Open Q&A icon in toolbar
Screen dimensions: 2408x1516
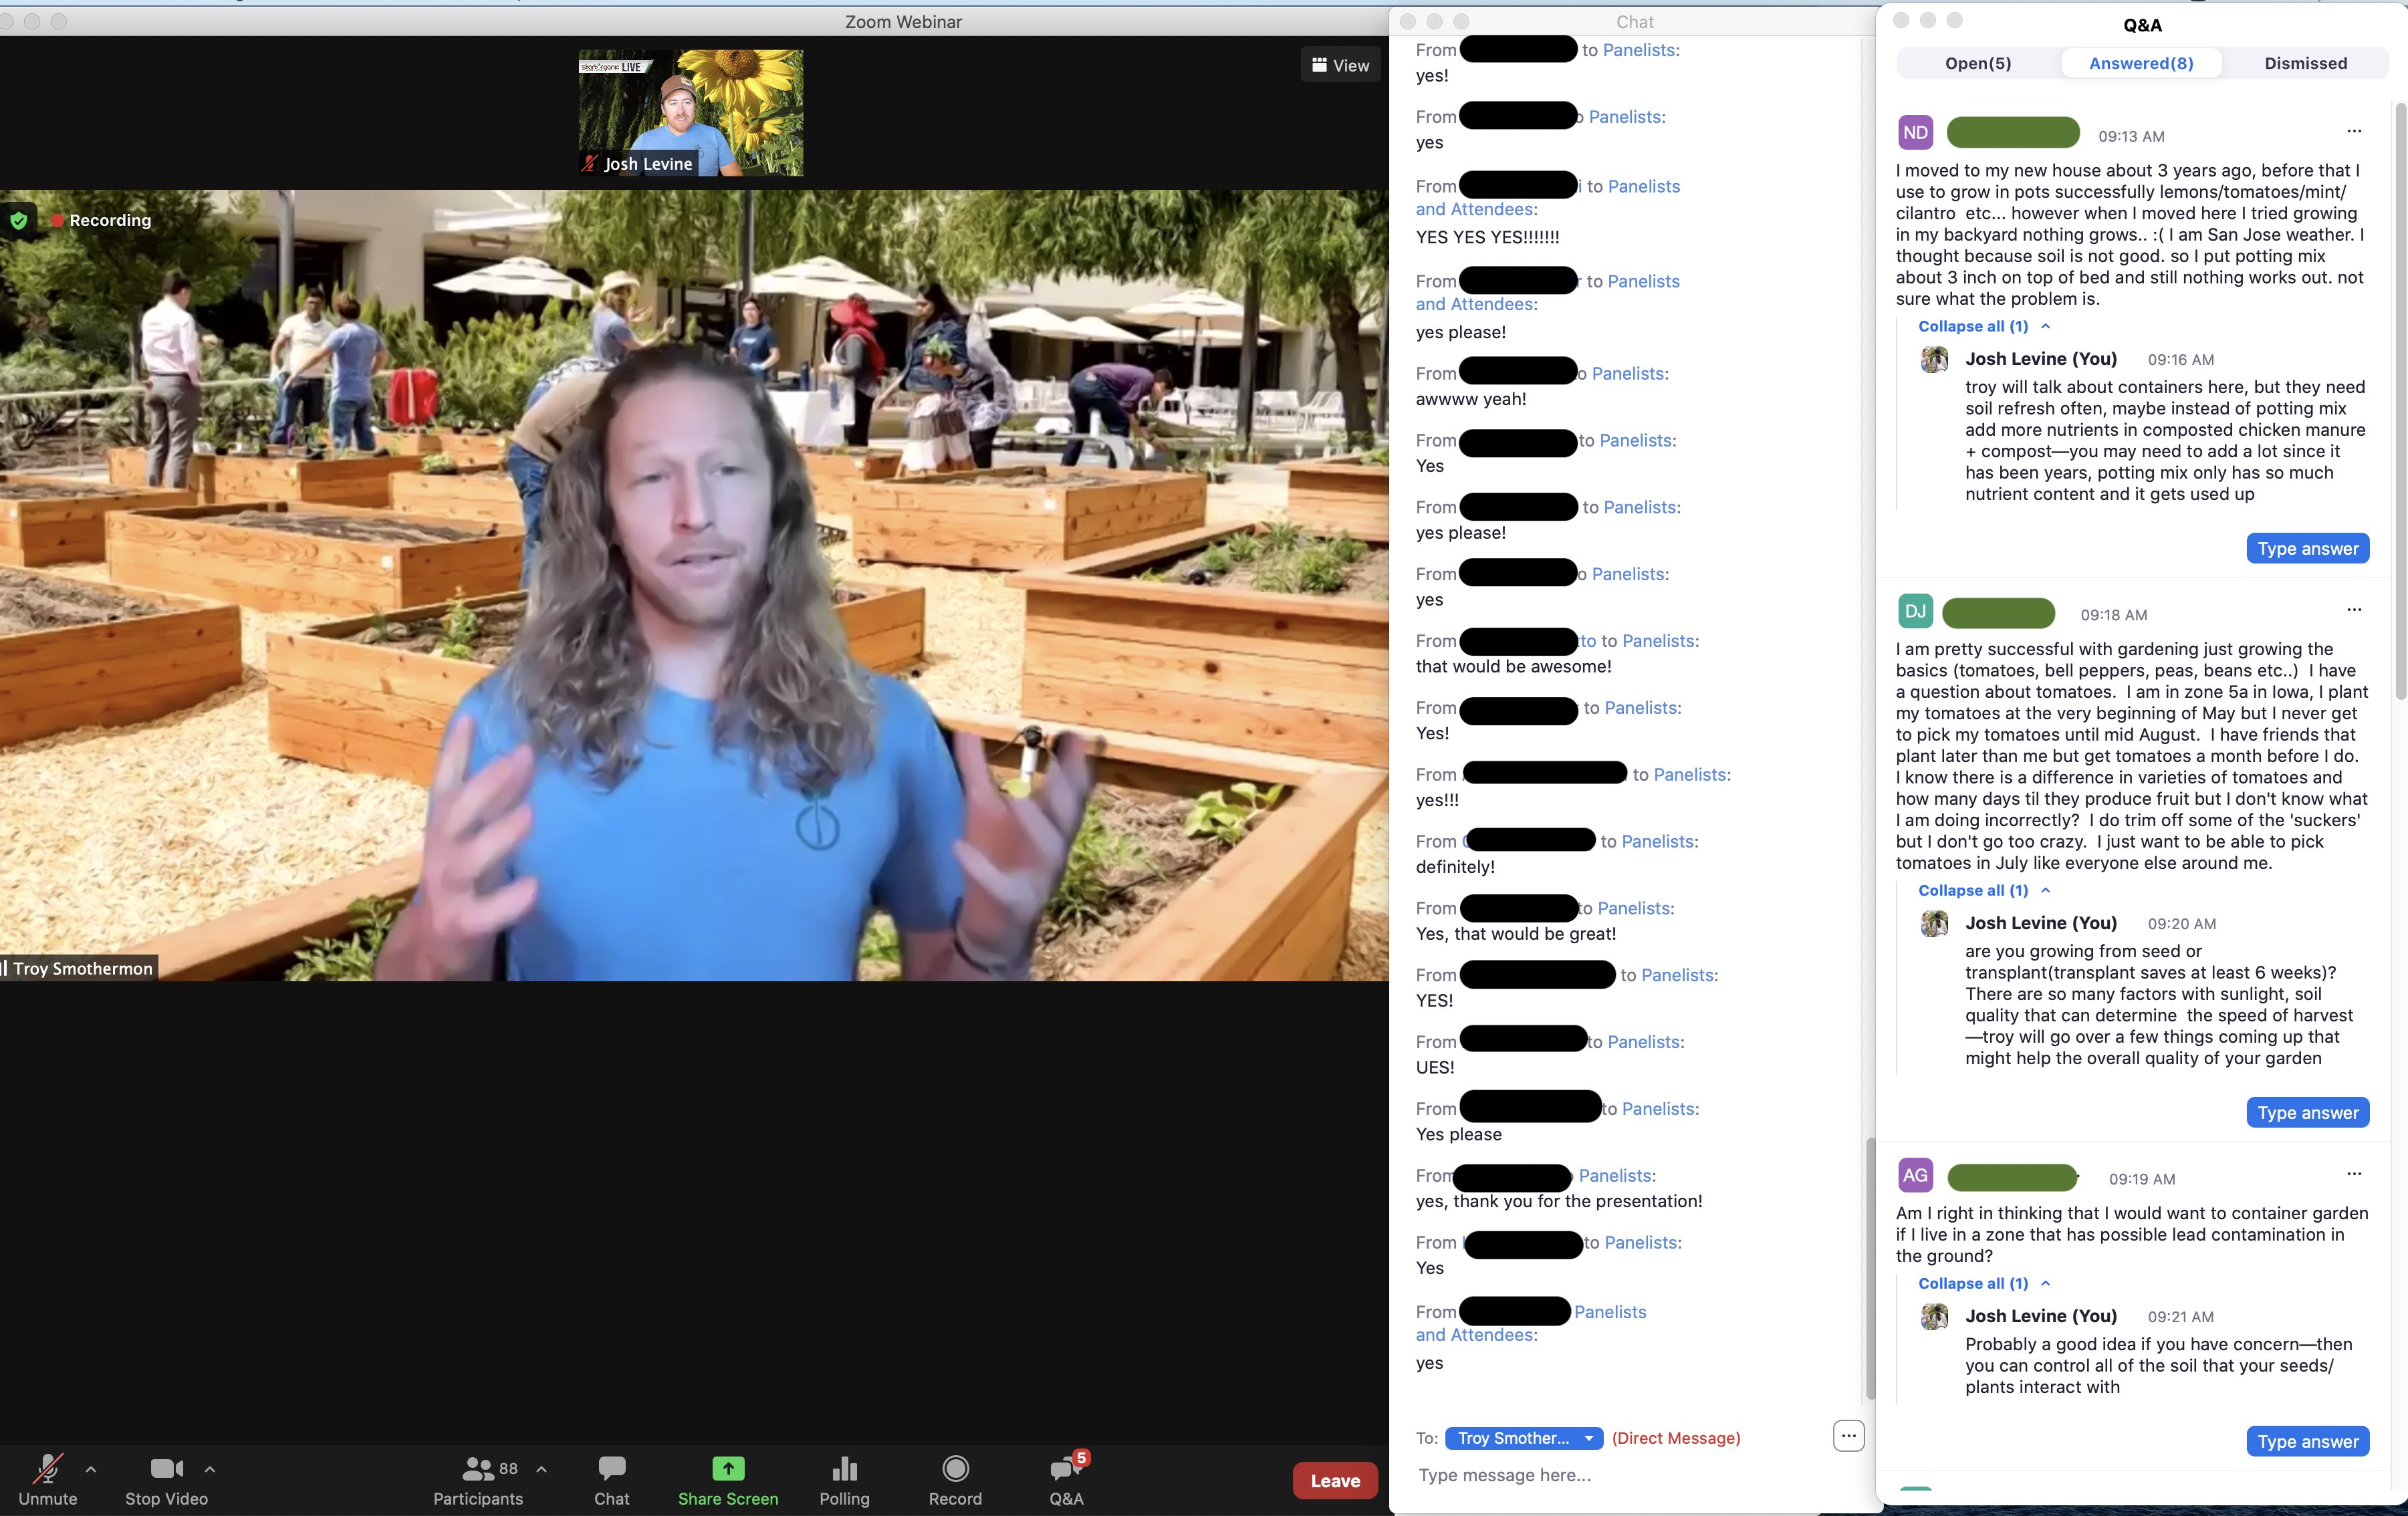coord(1064,1468)
